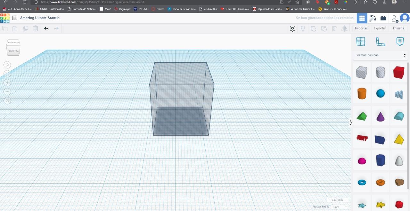Screen dimensions: 410x211
Task: Select the gray paraboloid shape
Action: (399, 161)
